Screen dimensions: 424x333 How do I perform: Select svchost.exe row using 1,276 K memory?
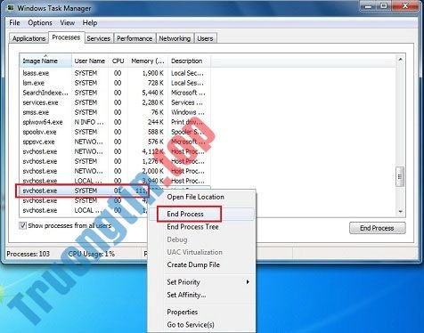tap(115, 161)
